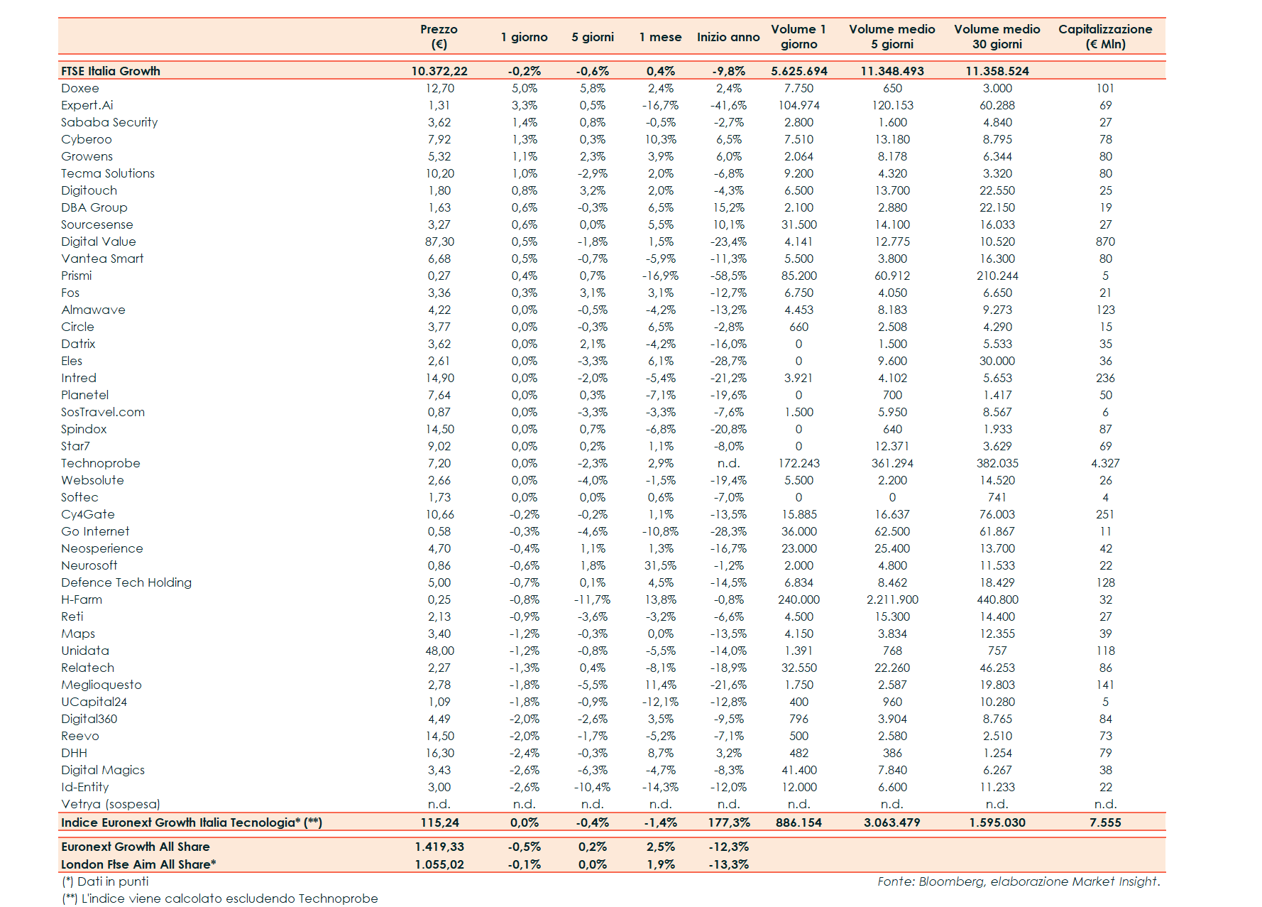Click the 'Digital Value' row label

coord(99,241)
